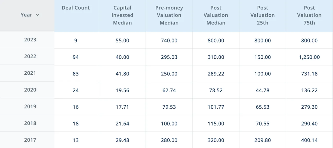This screenshot has height=148, width=333.
Task: Click the Capital Invested Median header
Action: (122, 15)
